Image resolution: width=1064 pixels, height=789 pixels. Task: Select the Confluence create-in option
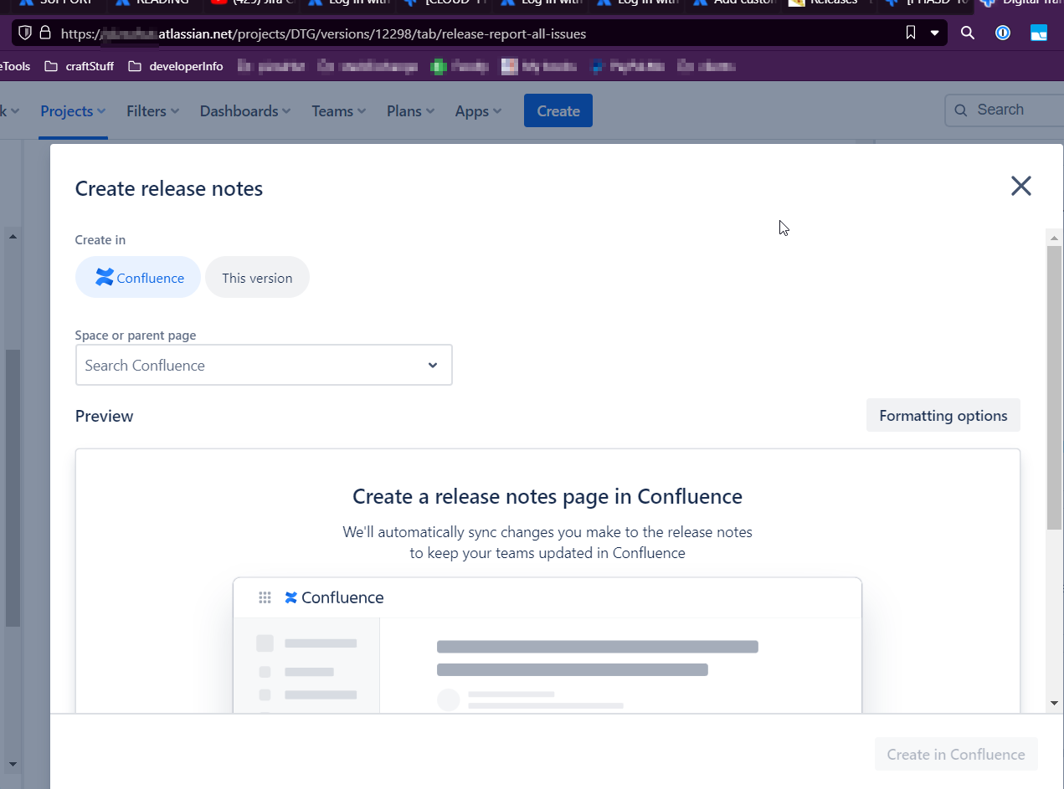(x=138, y=278)
